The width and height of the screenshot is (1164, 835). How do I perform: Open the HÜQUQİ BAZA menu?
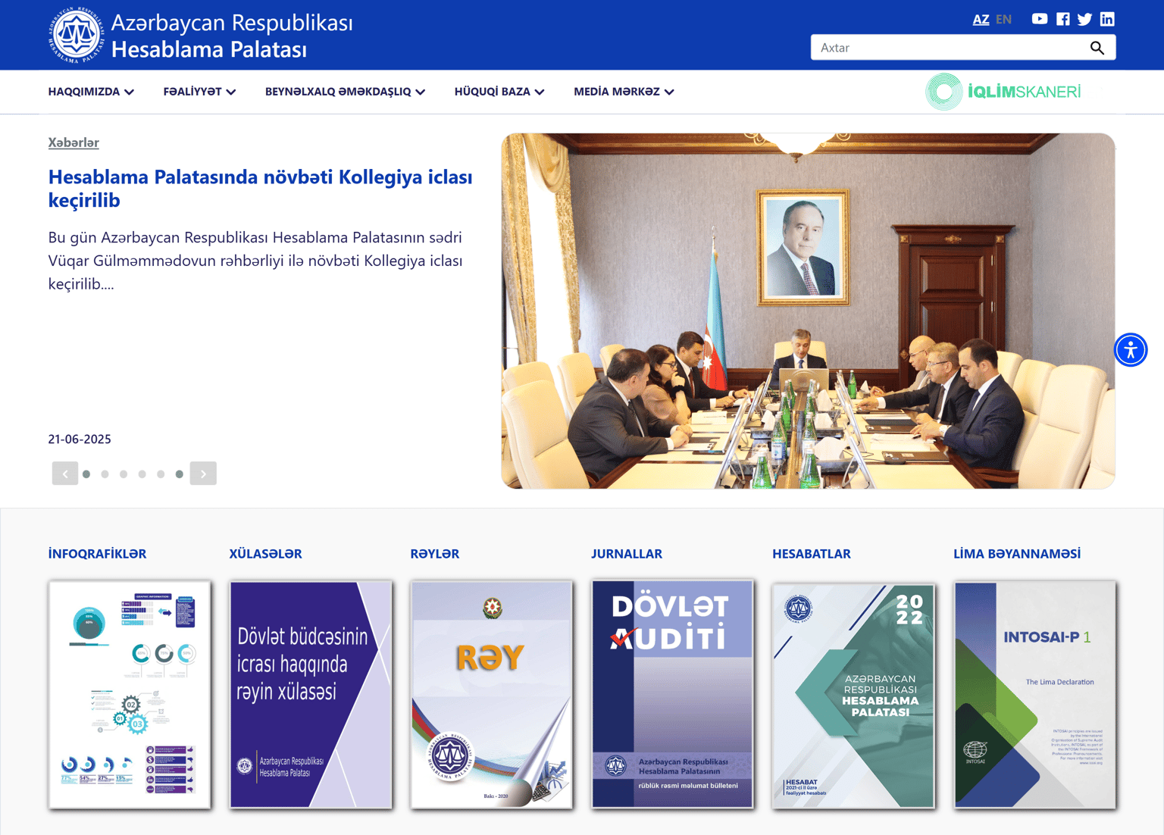[499, 92]
